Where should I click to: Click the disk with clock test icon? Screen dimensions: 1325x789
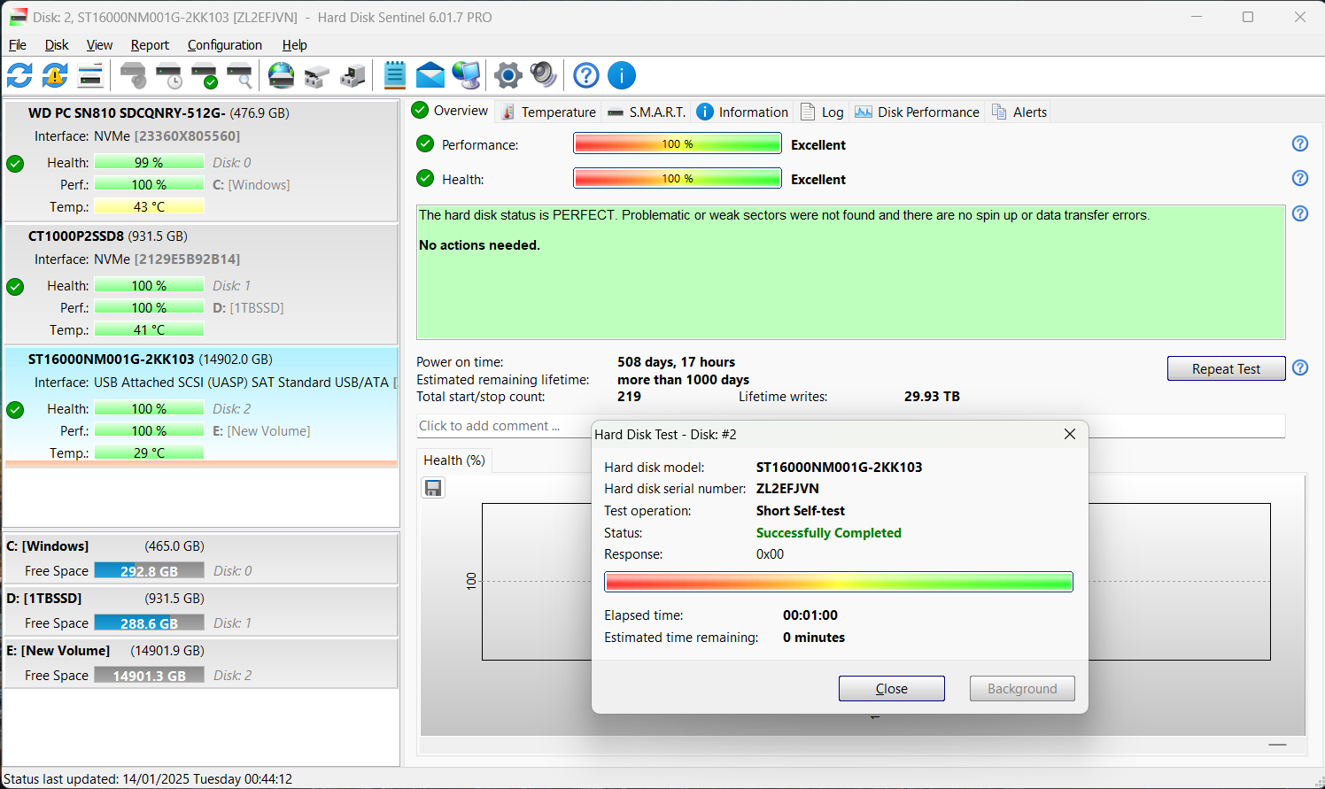[168, 75]
